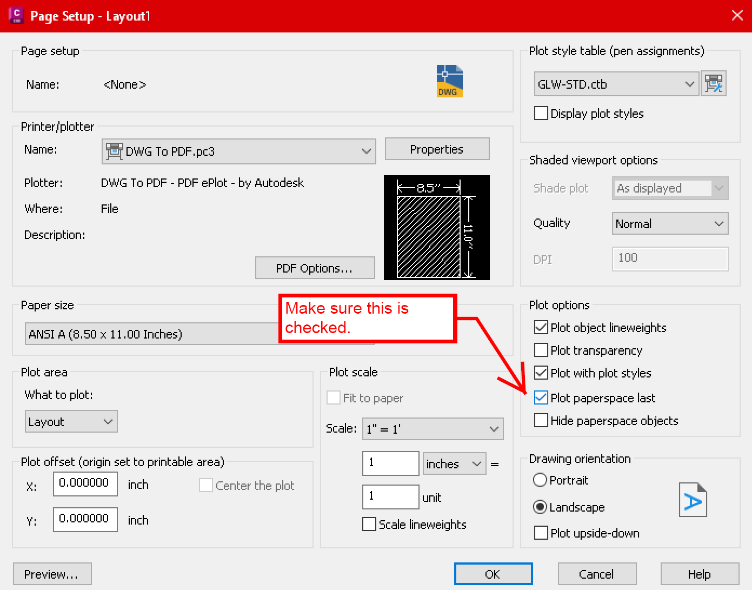Viewport: 752px width, 590px height.
Task: Click the DWG file format icon
Action: pos(449,81)
